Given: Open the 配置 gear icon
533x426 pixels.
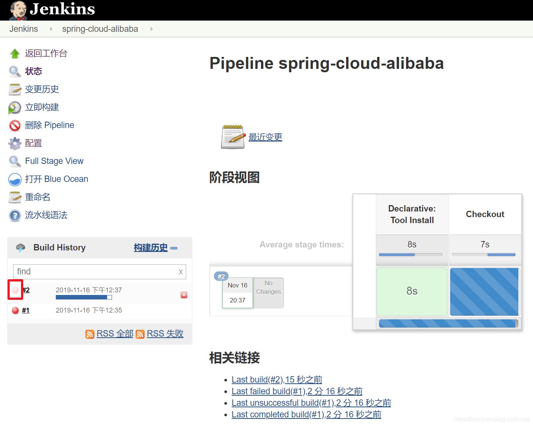Looking at the screenshot, I should tap(15, 143).
